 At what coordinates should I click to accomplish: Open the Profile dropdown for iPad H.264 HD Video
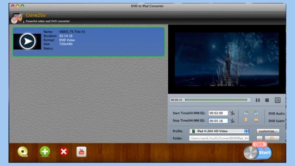[x=219, y=131]
